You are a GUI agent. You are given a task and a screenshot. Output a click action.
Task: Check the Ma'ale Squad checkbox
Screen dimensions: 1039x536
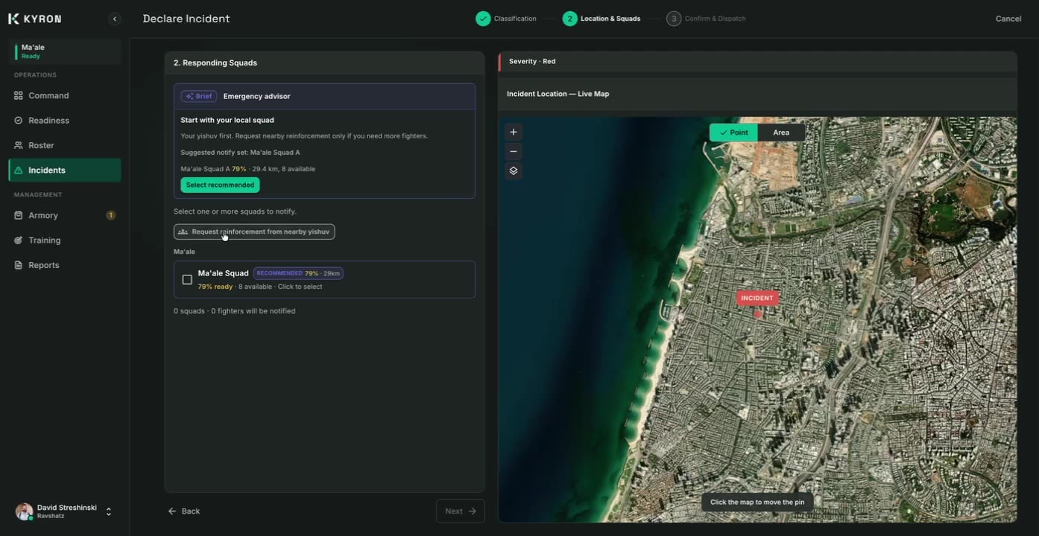click(187, 280)
